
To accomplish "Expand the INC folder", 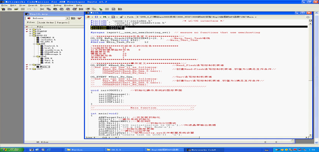I will point(30,33).
